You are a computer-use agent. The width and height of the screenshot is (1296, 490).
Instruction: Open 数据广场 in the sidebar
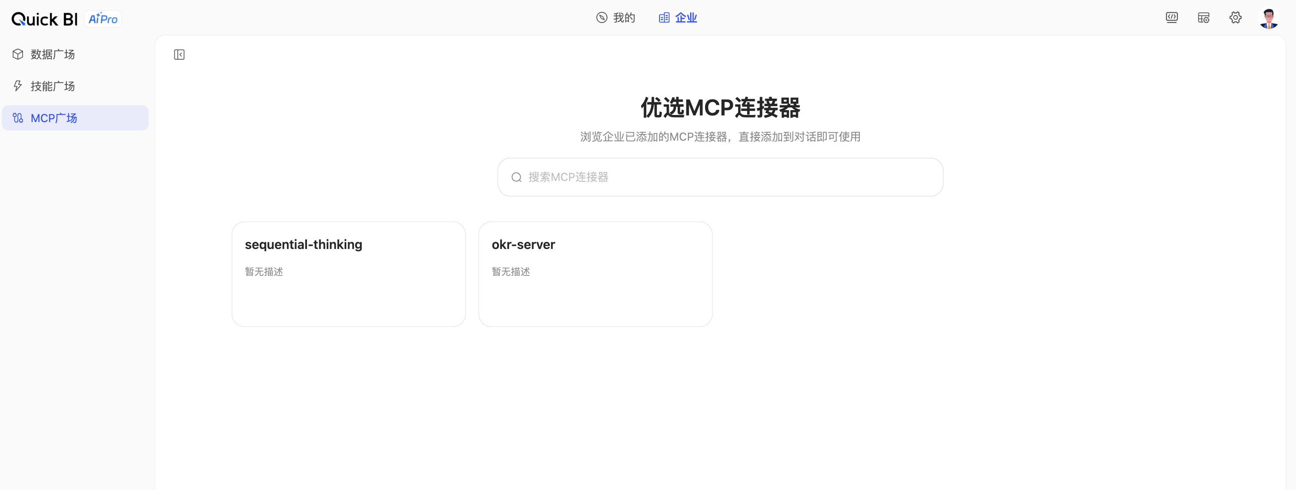76,54
